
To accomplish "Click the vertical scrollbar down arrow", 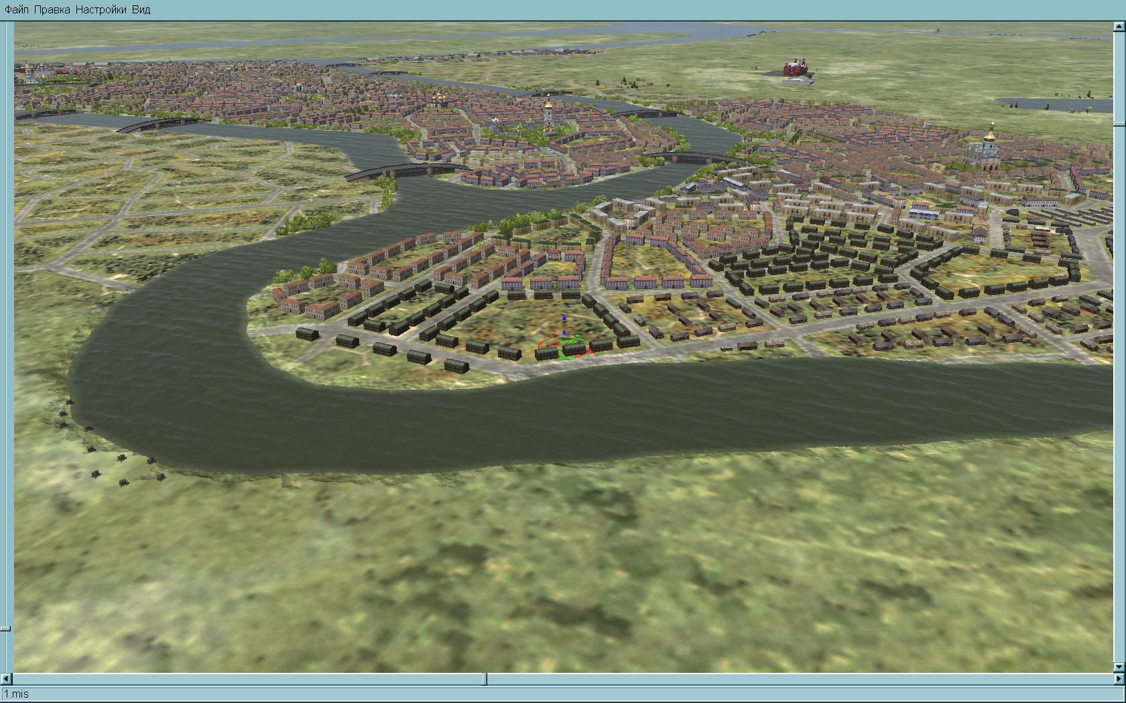I will point(1119,668).
